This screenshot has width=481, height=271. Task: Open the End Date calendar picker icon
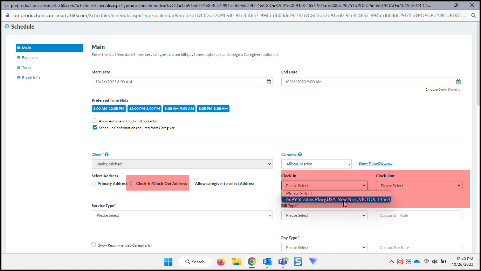(458, 82)
